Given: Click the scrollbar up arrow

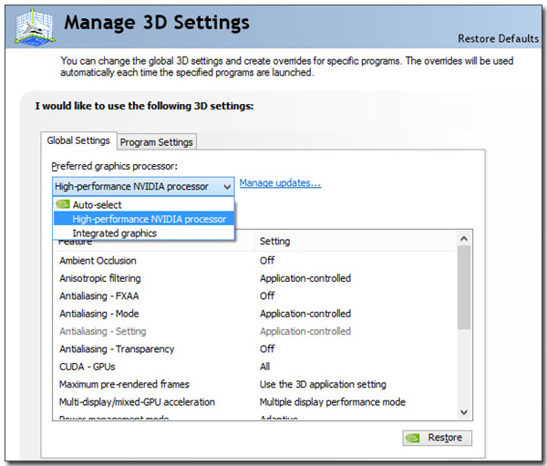Looking at the screenshot, I should 464,239.
